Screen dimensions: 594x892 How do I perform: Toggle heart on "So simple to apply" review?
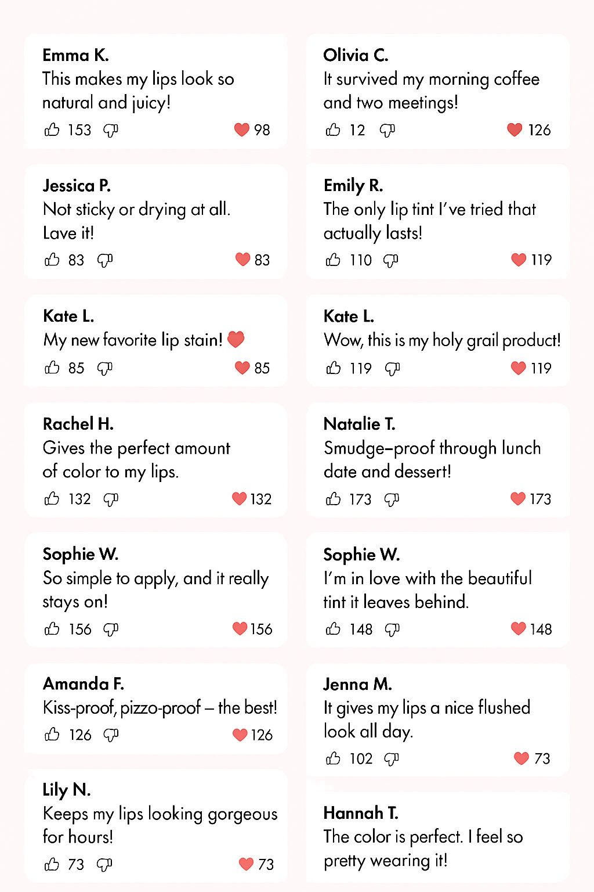tap(240, 628)
